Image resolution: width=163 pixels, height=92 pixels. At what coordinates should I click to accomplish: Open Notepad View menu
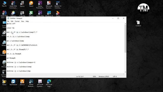(23, 21)
